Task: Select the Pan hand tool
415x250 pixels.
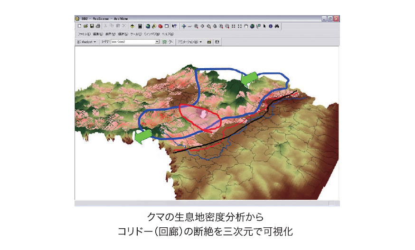Action: [x=246, y=26]
